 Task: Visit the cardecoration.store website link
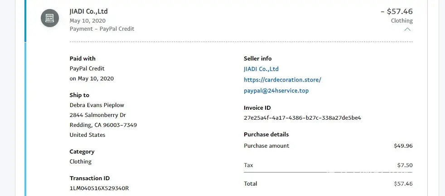(x=282, y=80)
